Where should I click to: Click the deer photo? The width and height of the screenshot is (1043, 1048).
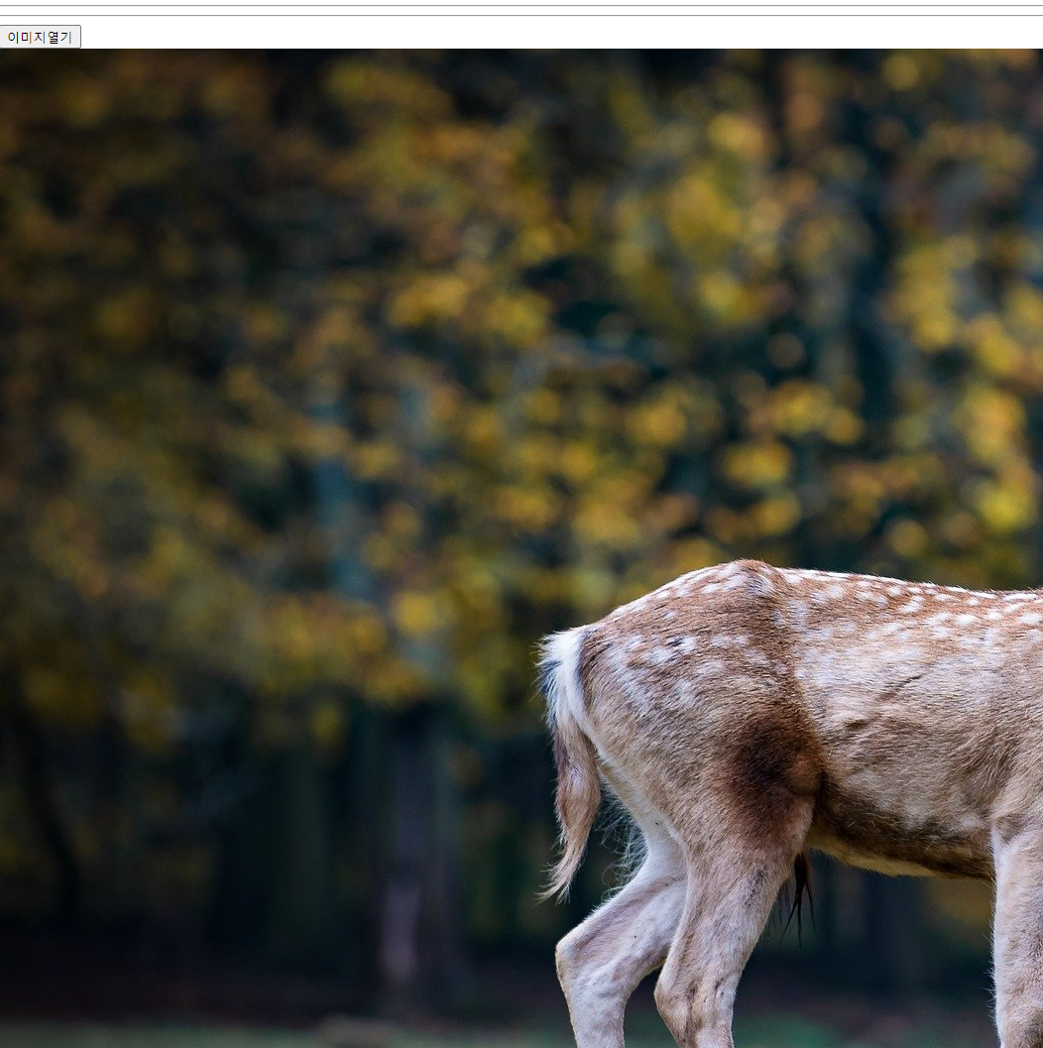tap(521, 548)
